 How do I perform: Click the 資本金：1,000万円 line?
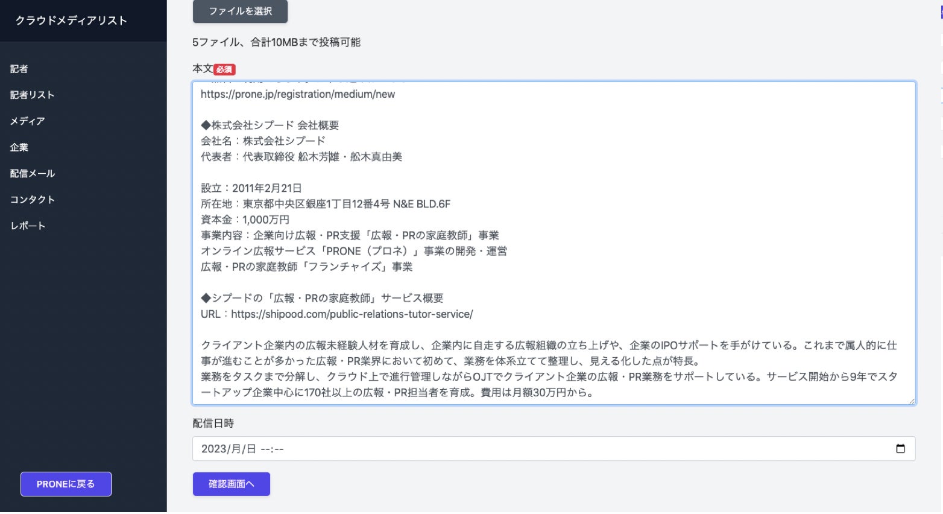[245, 220]
